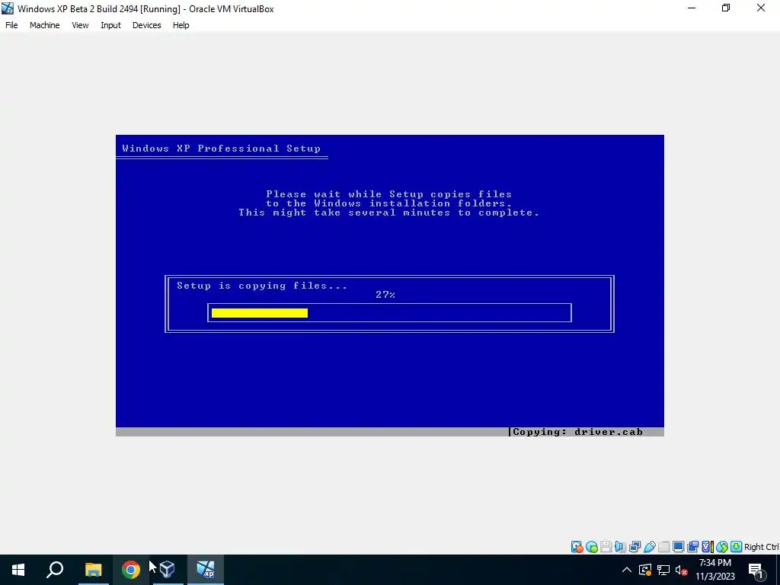780x585 pixels.
Task: Click the shared folders indicator icon
Action: click(663, 547)
